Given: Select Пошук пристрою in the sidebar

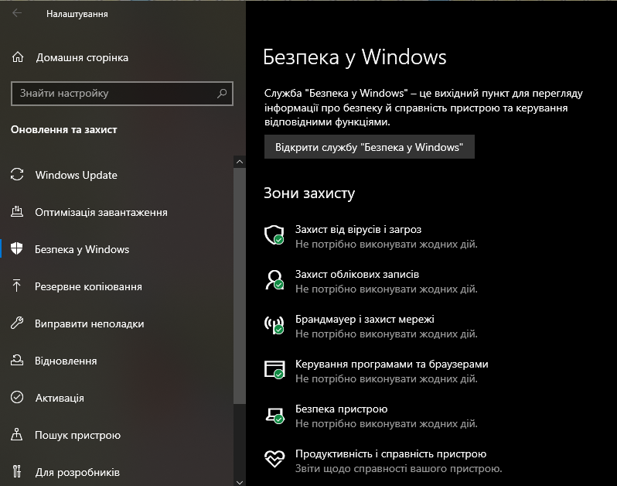Looking at the screenshot, I should [x=77, y=435].
